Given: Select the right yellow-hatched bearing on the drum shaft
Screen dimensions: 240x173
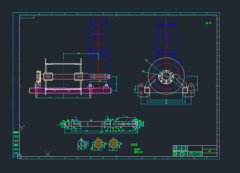Looking at the screenshot, I should pos(79,76).
